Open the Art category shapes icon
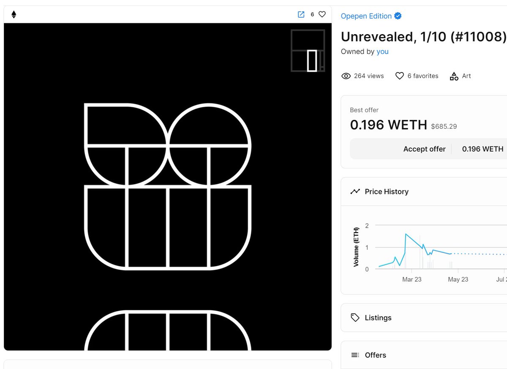The height and width of the screenshot is (369, 507). pyautogui.click(x=454, y=76)
